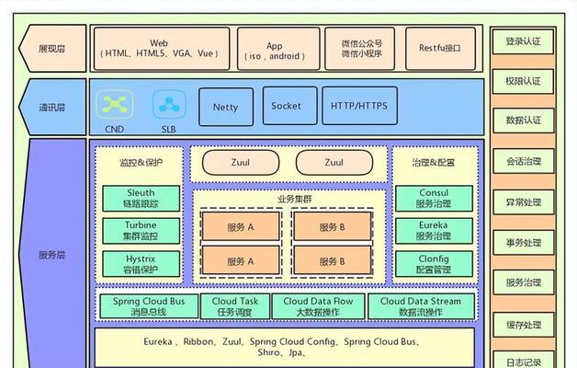Select the 服务层 layer arrow label
Screen dimensions: 577x368
[51, 255]
